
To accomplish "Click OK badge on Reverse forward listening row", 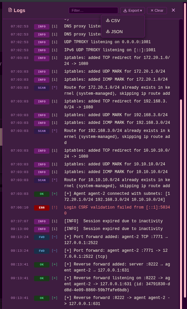I will pyautogui.click(x=42, y=279).
